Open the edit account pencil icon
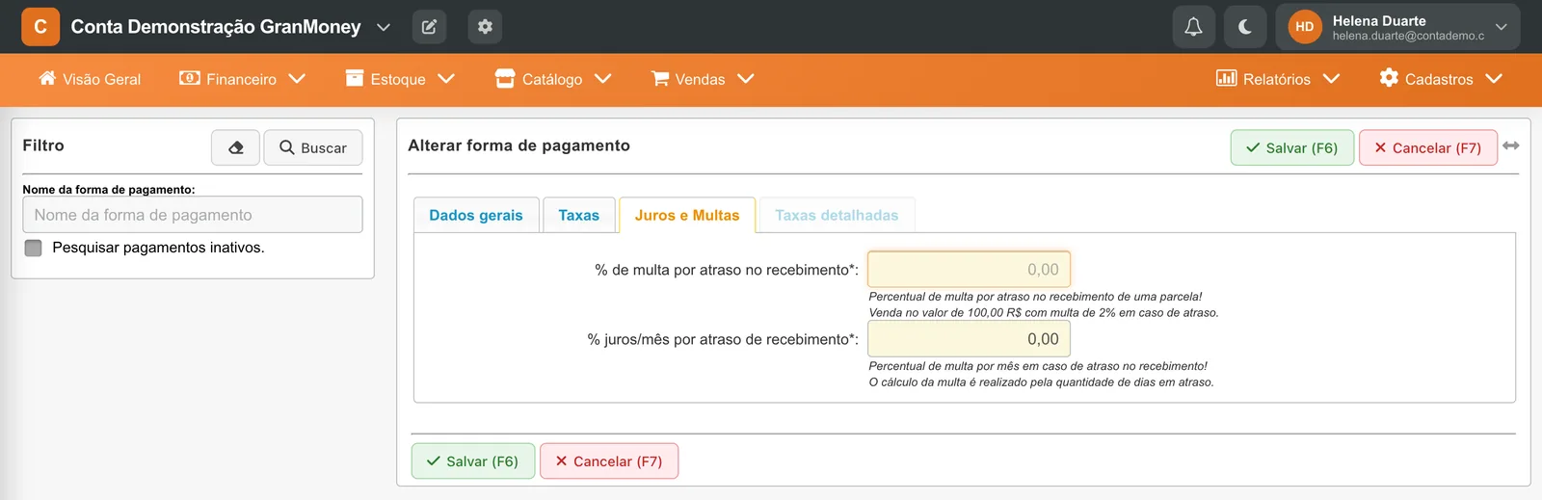1542x500 pixels. [429, 27]
